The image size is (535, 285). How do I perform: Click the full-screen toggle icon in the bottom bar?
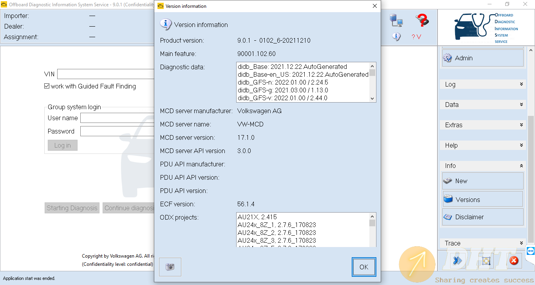(x=486, y=261)
